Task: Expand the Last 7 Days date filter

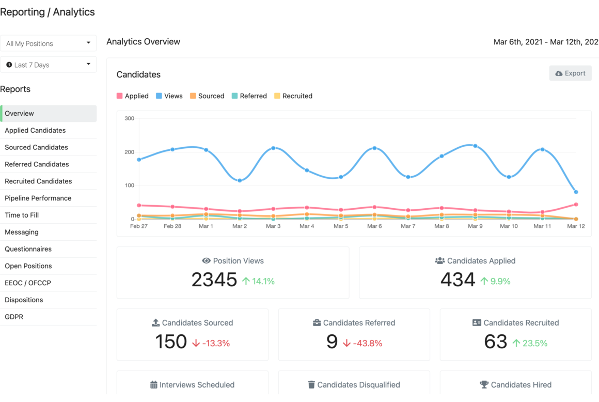Action: tap(48, 65)
